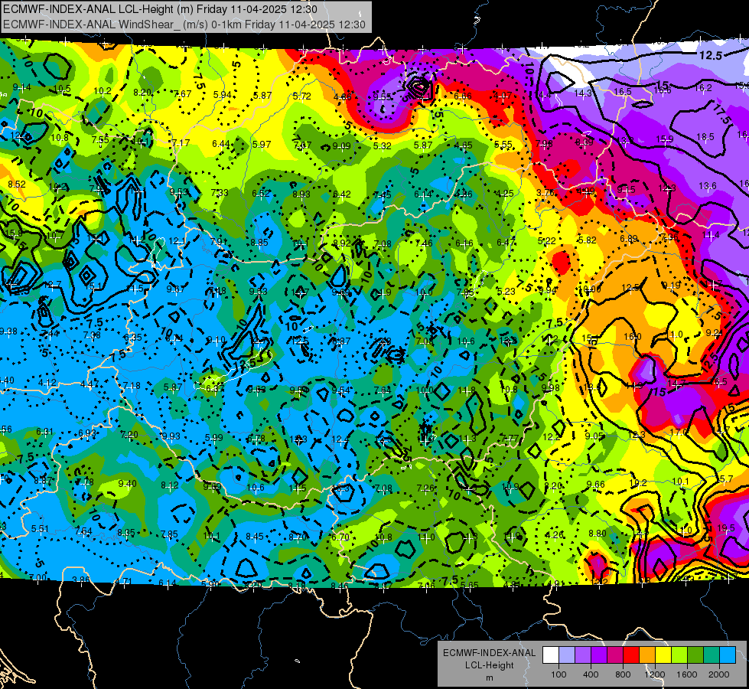Click the 9.98 grid value
This screenshot has height=689, width=749.
[x=551, y=388]
